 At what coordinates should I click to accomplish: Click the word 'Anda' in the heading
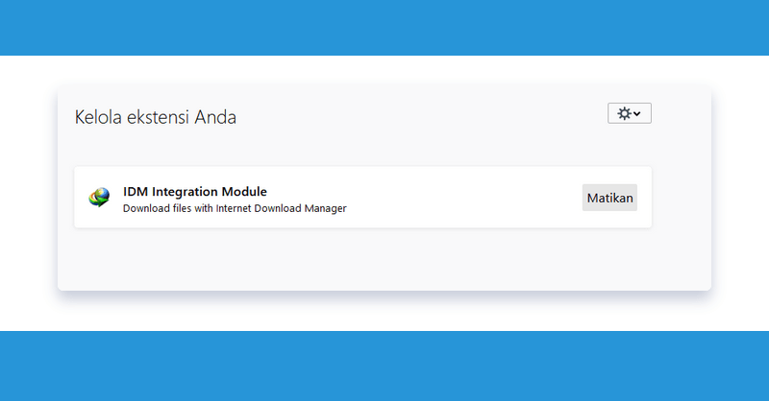[x=215, y=117]
